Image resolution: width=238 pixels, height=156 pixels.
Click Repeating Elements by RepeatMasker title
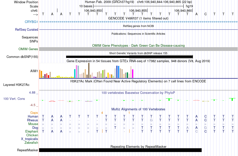click(138, 147)
